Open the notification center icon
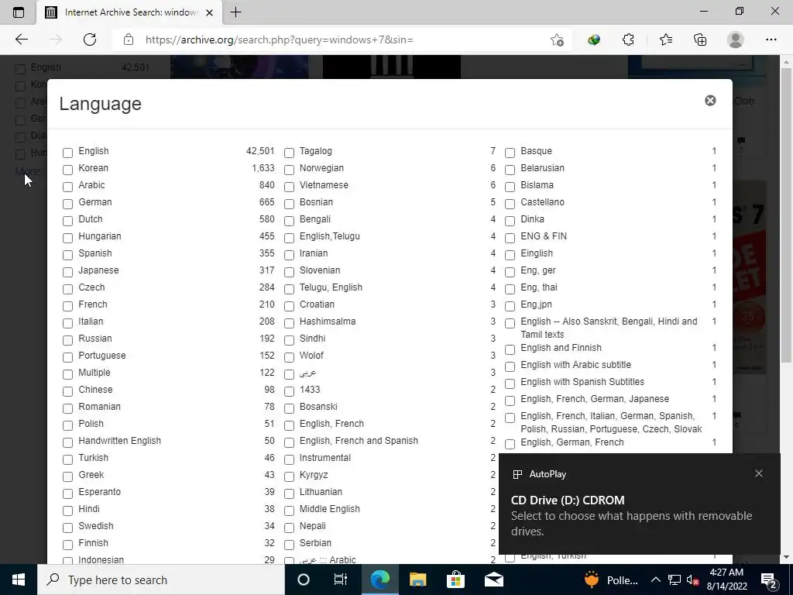The image size is (793, 595). click(769, 580)
